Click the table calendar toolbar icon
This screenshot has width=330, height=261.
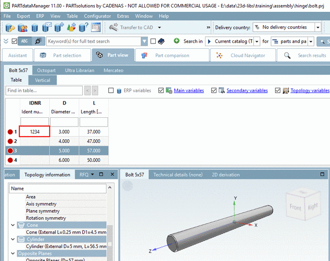96,28
